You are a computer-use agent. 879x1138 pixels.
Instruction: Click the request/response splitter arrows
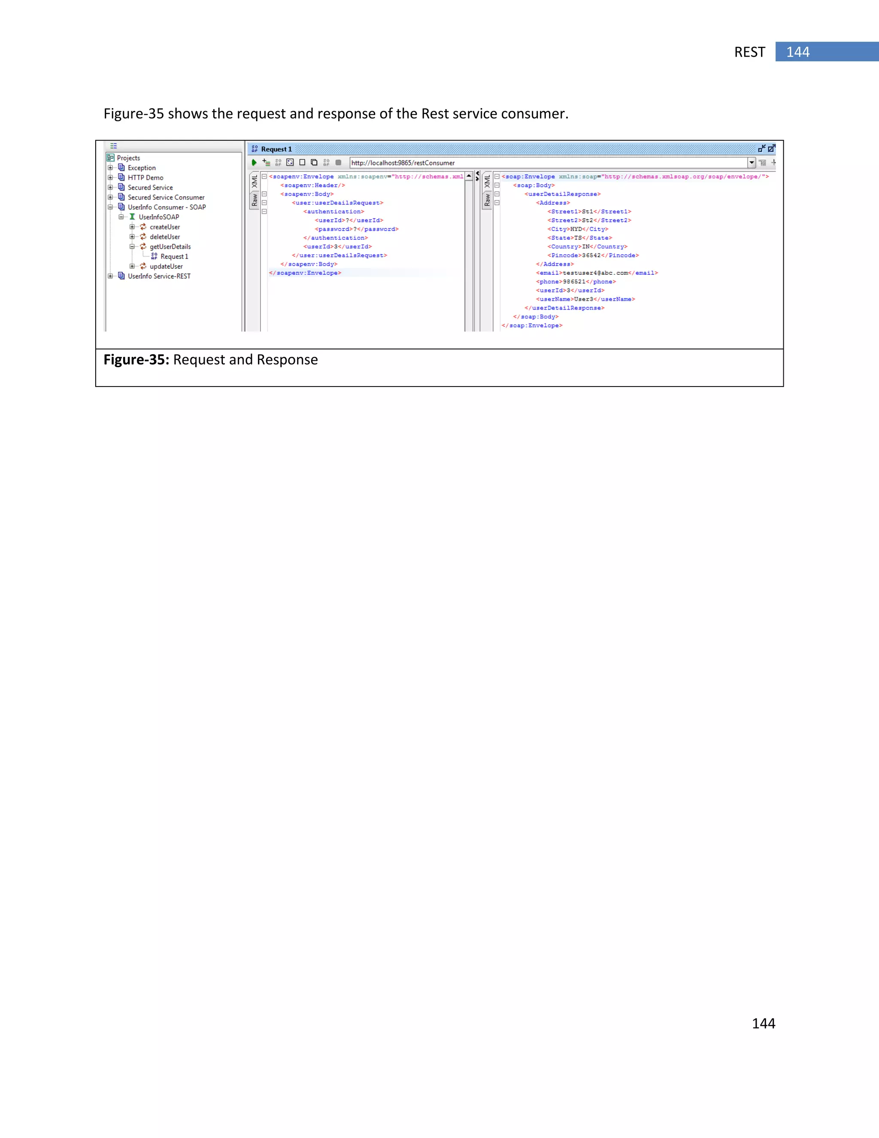click(x=477, y=176)
